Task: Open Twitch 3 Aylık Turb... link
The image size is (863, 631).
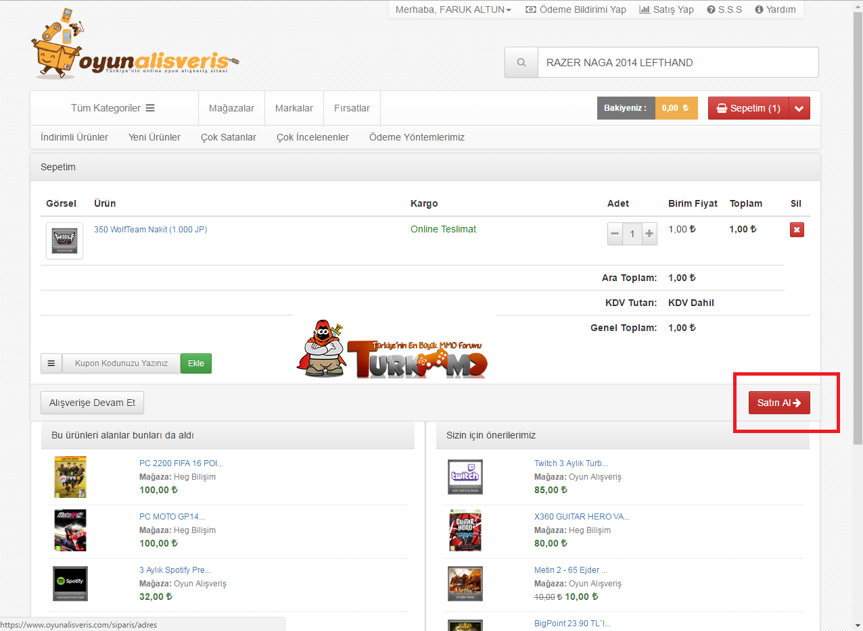Action: point(571,463)
